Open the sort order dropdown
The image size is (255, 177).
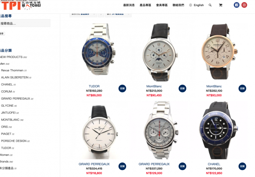click(83, 14)
